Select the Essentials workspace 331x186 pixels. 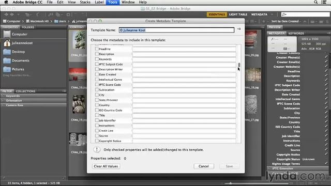pos(217,14)
